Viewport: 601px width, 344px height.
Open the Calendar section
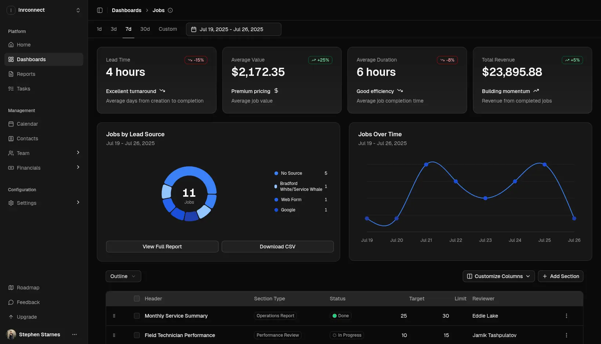coord(27,124)
